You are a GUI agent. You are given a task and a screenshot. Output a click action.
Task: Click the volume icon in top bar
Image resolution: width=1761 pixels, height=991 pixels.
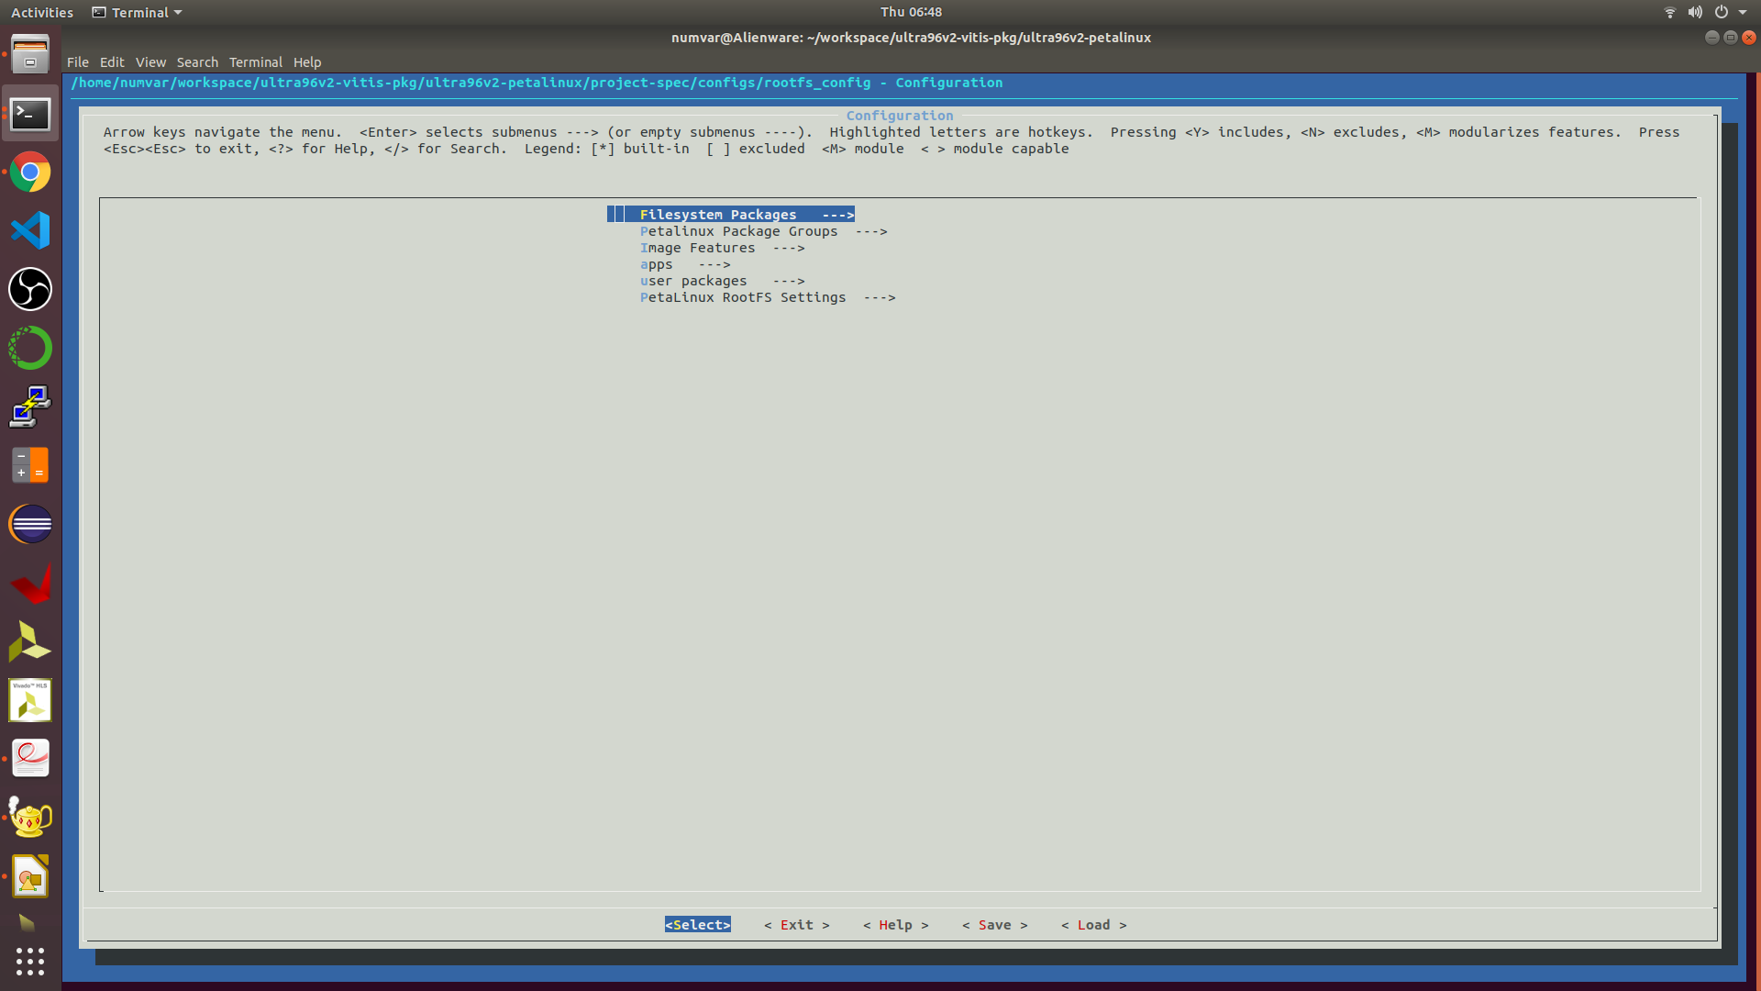tap(1695, 12)
